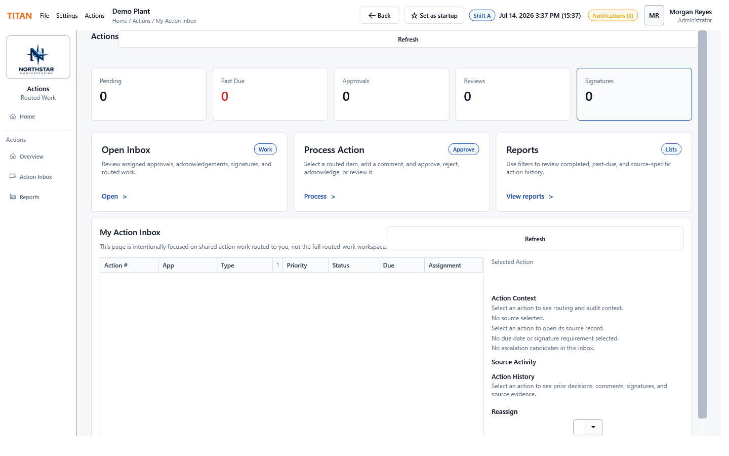Click the left arrow Back icon
The image size is (729, 456).
click(372, 16)
